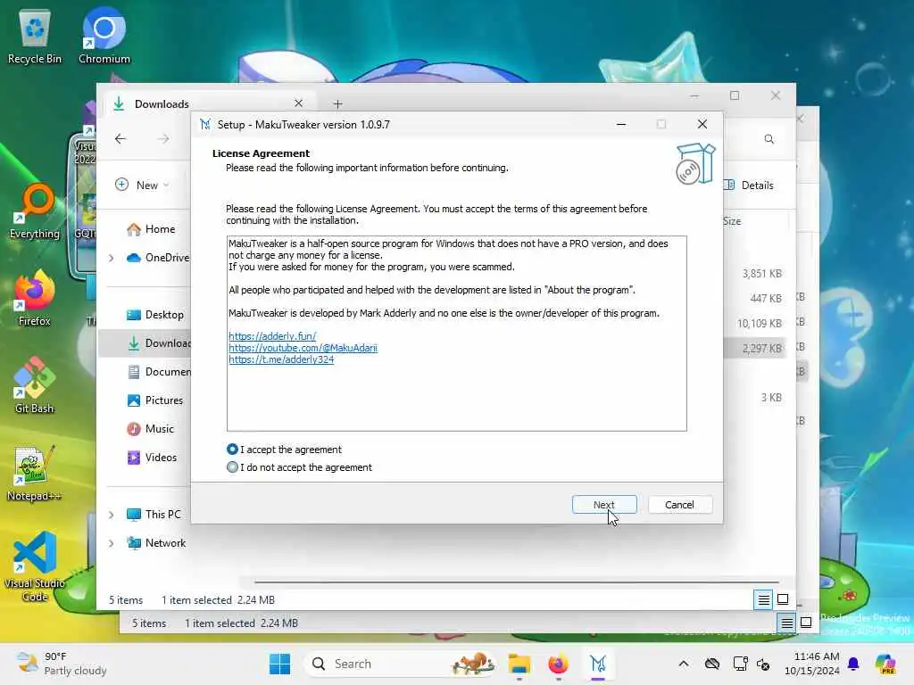Screen dimensions: 914x685
Task: Open Desktop in Explorer sidebar
Action: 155,315
